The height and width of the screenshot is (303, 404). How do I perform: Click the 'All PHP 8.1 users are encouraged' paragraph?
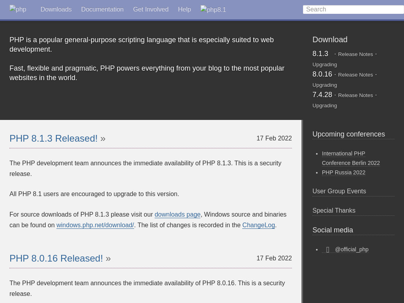coord(94,194)
